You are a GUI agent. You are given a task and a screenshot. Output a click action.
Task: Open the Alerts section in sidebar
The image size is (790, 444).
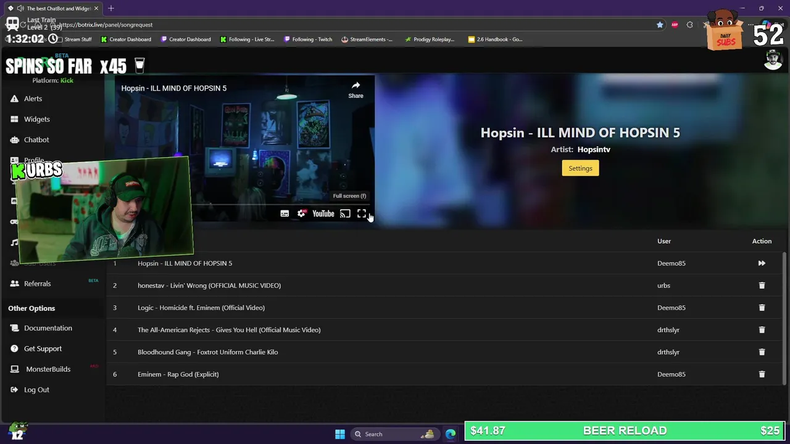33,99
